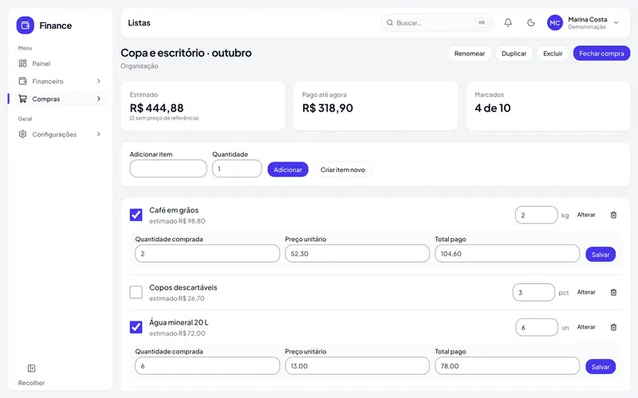Click Alterar for Café em grãos
The height and width of the screenshot is (398, 638).
click(x=586, y=215)
